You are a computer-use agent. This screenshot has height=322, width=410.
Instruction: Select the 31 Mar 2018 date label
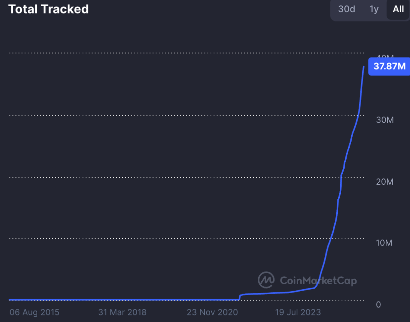tap(122, 312)
